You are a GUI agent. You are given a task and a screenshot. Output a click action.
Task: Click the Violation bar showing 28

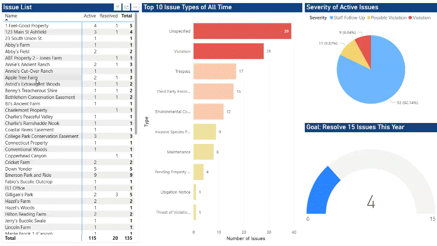click(228, 51)
